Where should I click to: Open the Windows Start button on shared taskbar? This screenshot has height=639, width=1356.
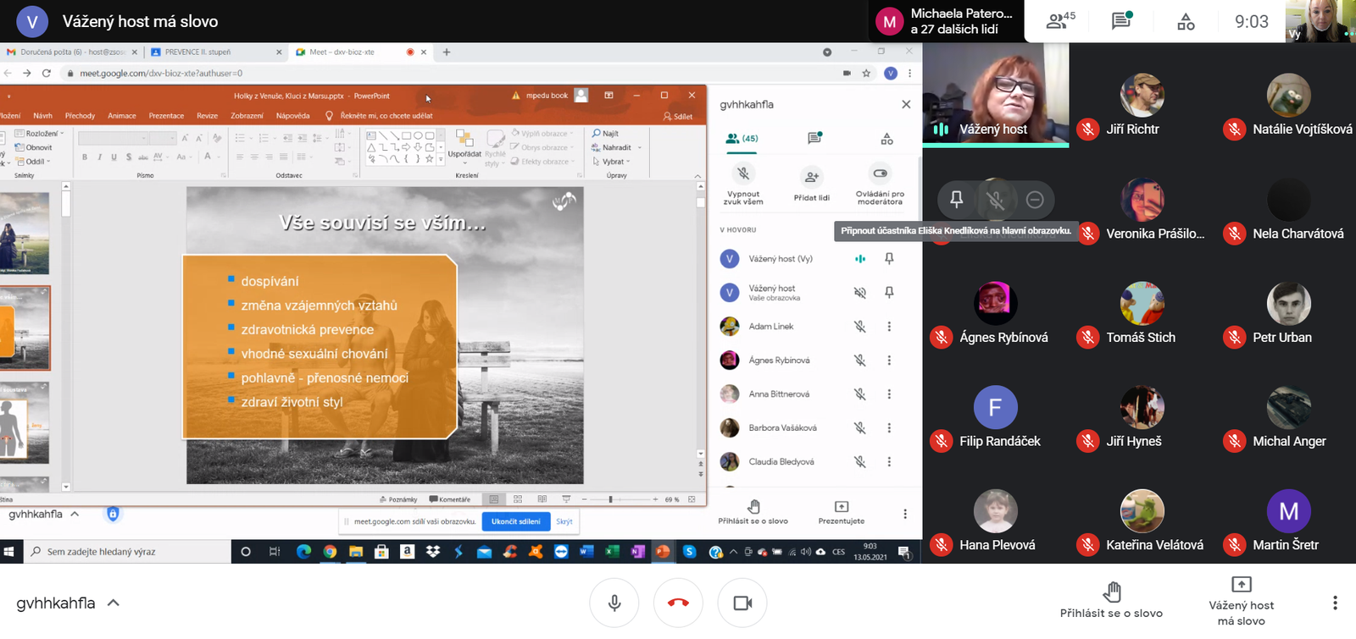[9, 552]
